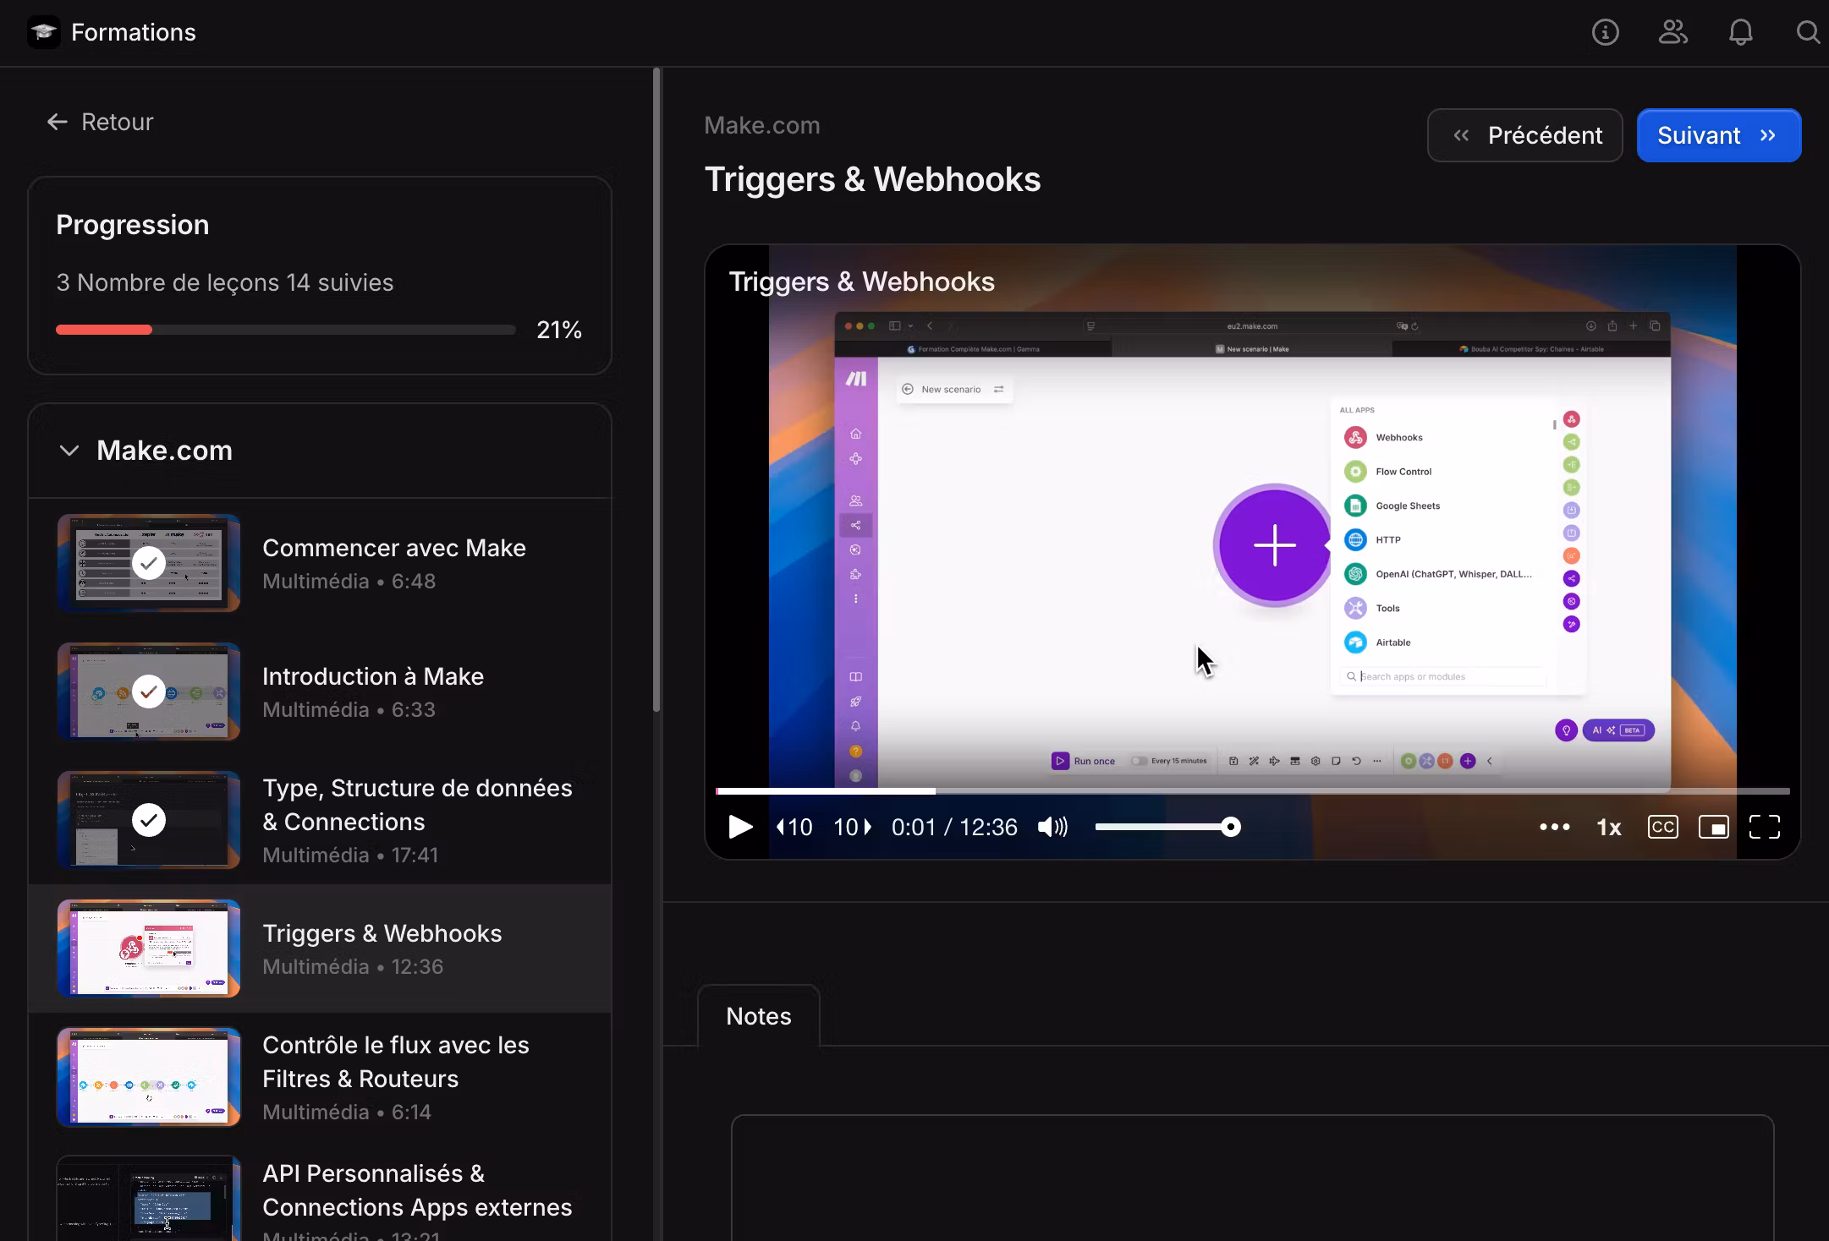Mute the video volume icon

point(1052,827)
